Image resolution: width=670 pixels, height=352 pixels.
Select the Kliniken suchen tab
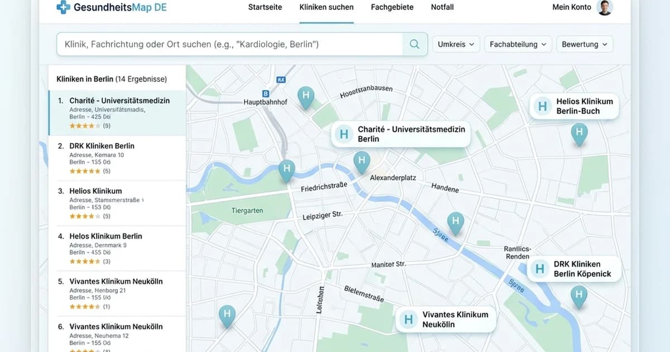coord(326,7)
